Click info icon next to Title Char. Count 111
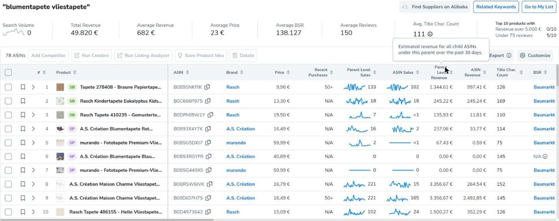 [430, 34]
